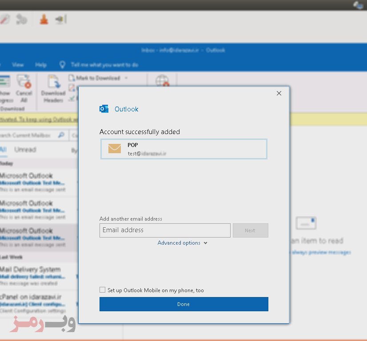Switch to the Unread filter tab
367x341 pixels.
[x=25, y=150]
